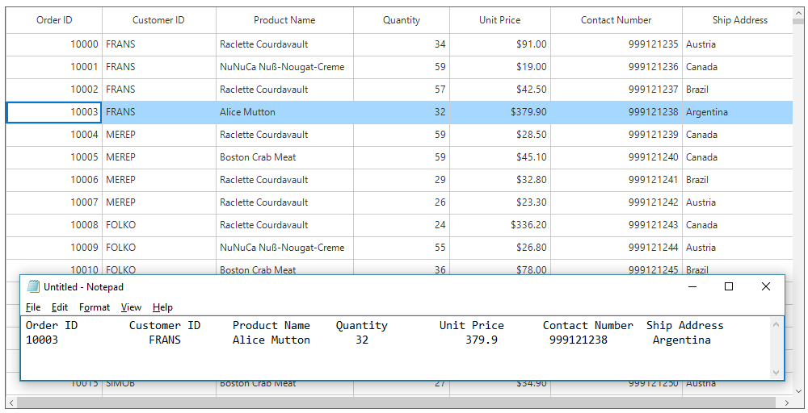This screenshot has width=808, height=413.
Task: Sort by the Customer ID column header
Action: (x=158, y=20)
